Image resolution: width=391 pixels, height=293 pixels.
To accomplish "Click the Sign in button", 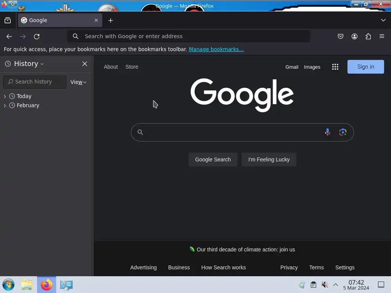I will [x=365, y=67].
